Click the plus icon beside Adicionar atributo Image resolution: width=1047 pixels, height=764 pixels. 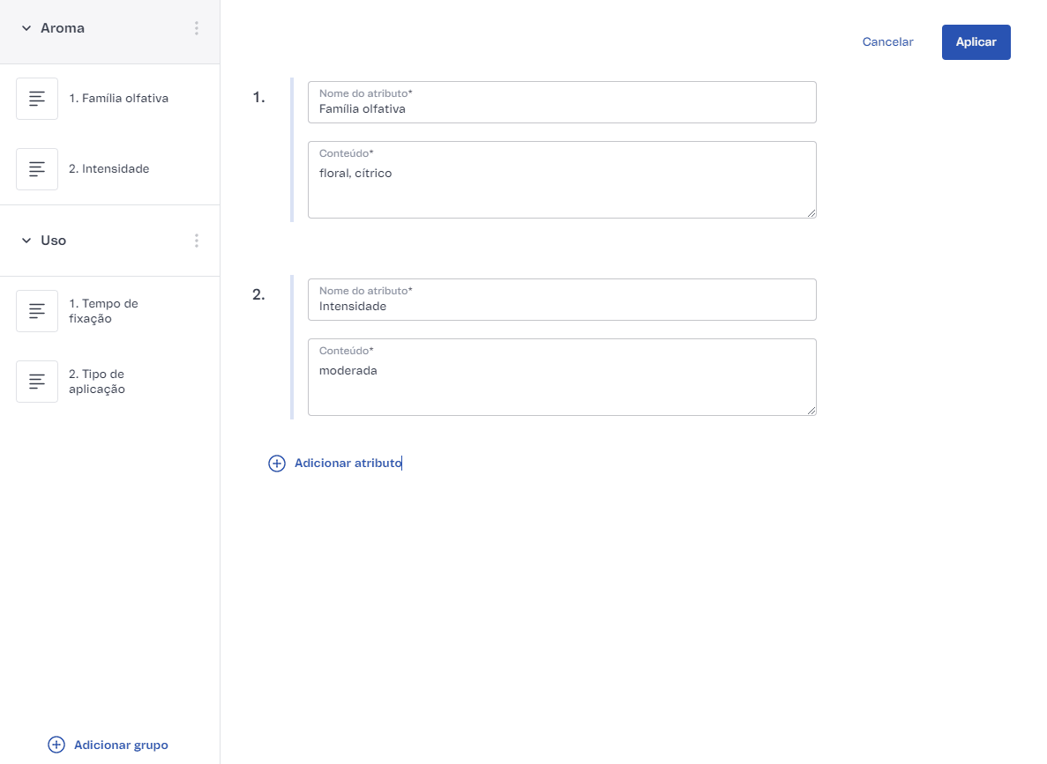click(277, 464)
